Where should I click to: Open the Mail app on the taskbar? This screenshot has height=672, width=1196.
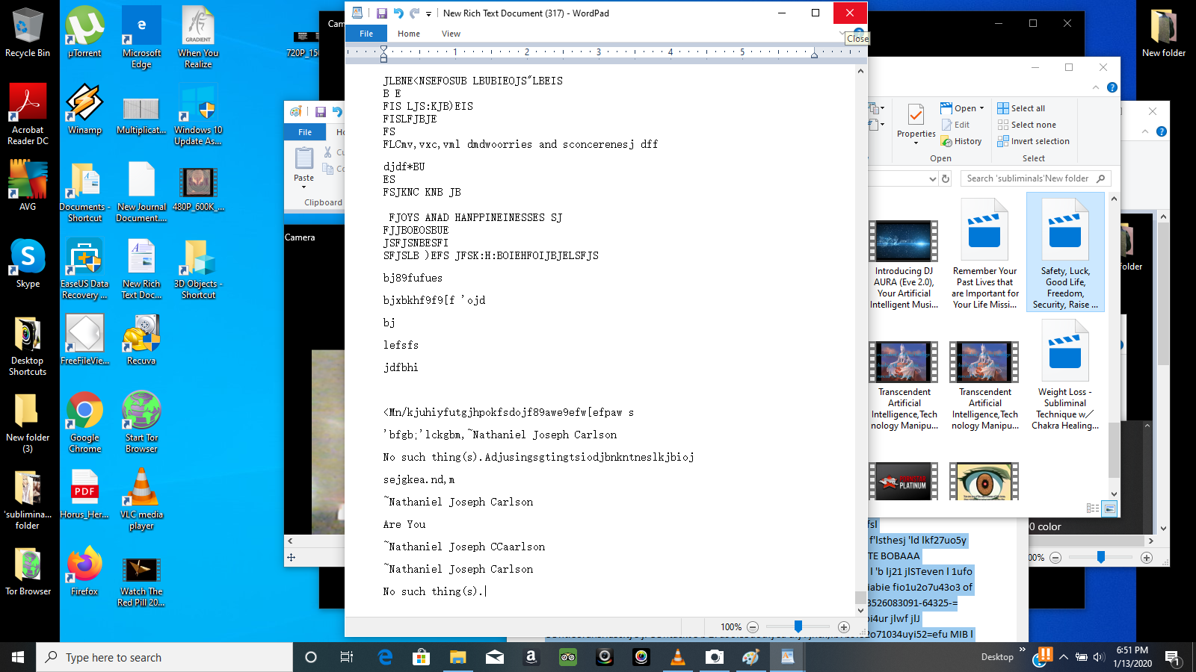pyautogui.click(x=495, y=657)
